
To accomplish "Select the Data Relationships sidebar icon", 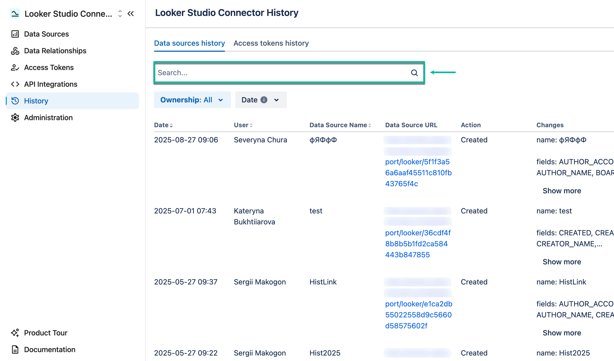I will tap(15, 51).
